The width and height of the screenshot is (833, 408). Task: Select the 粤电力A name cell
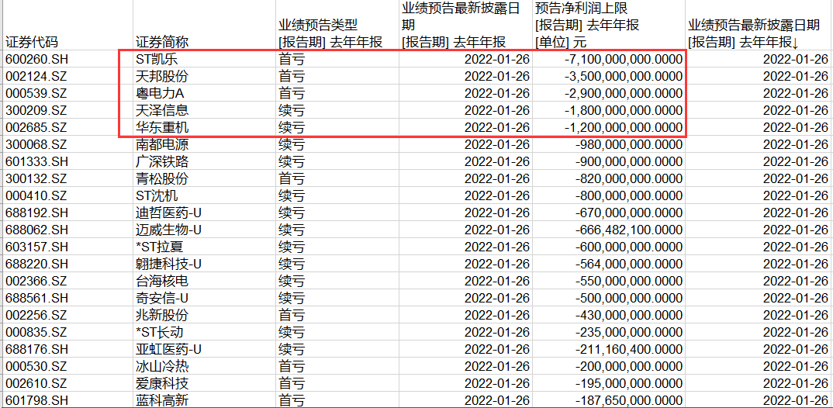pos(205,94)
